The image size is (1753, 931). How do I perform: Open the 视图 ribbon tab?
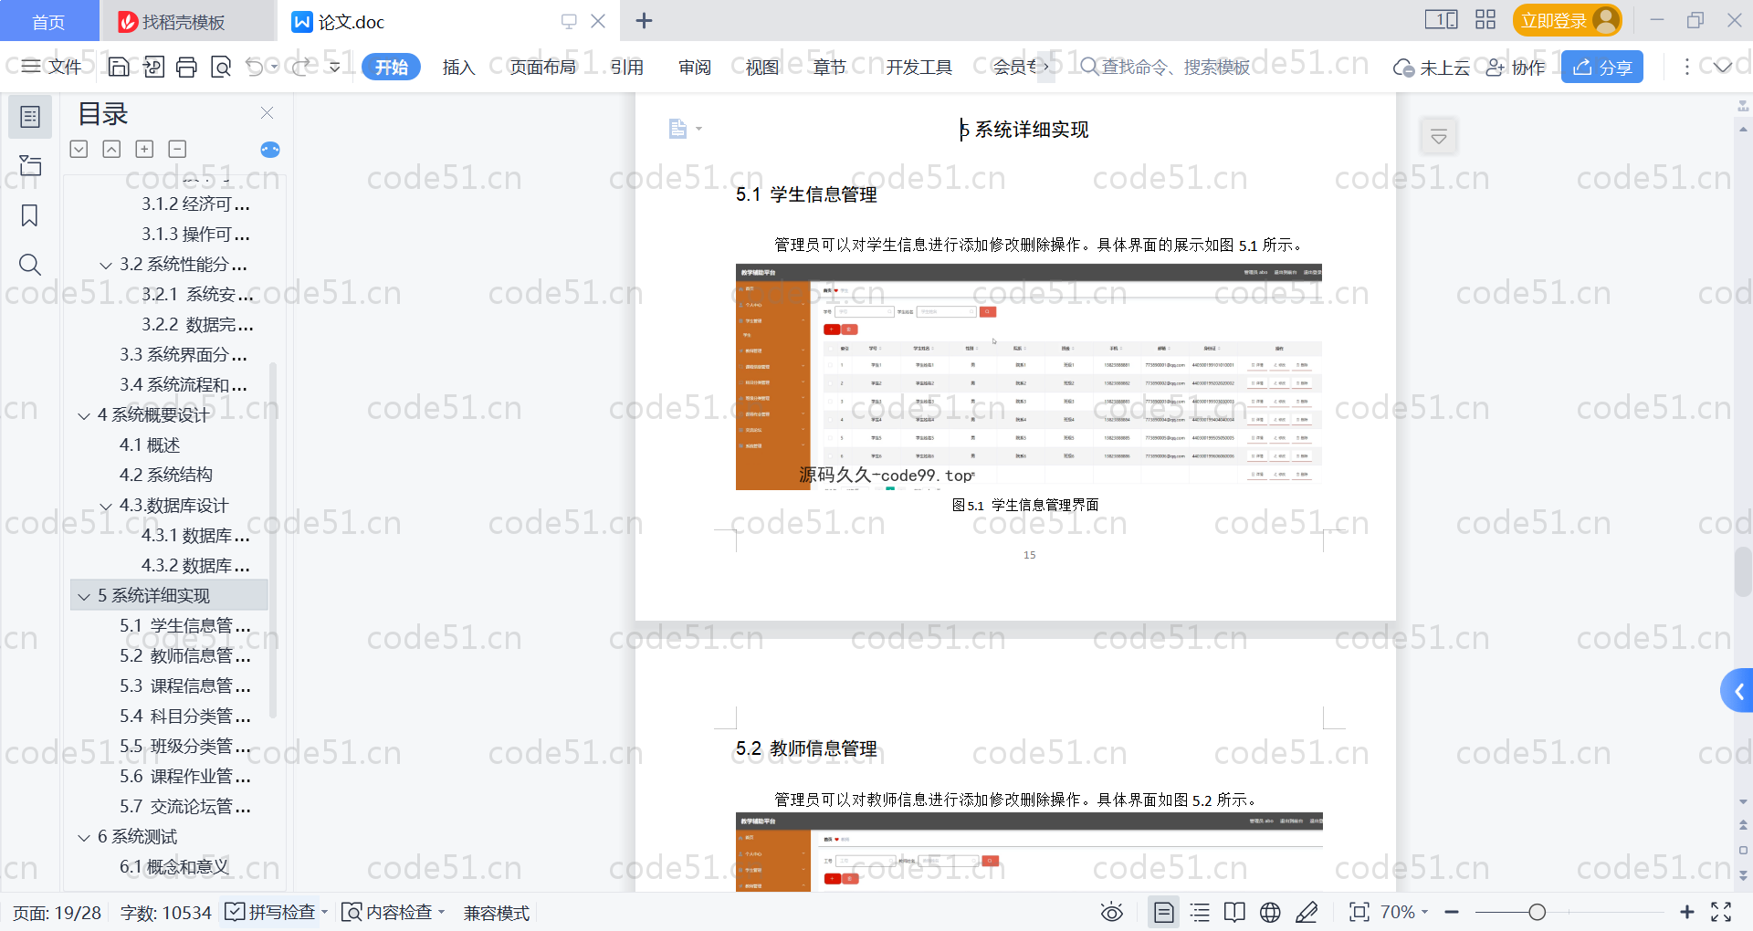762,67
